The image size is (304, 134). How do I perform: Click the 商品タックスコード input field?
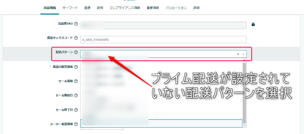[x=163, y=40]
